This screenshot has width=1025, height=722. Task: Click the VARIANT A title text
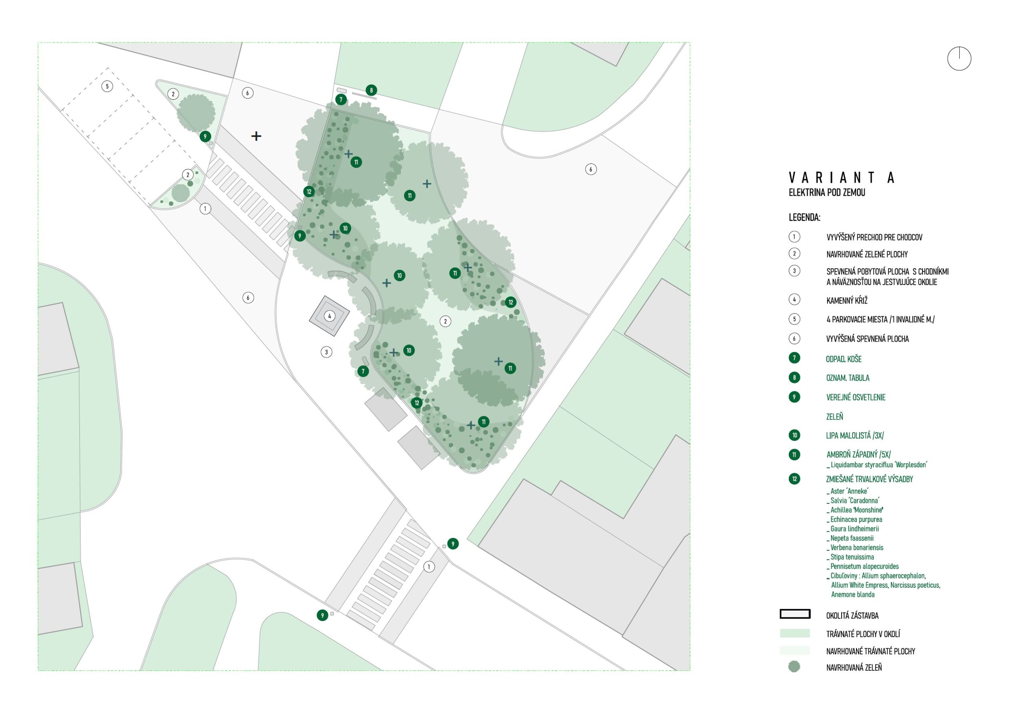(x=842, y=178)
